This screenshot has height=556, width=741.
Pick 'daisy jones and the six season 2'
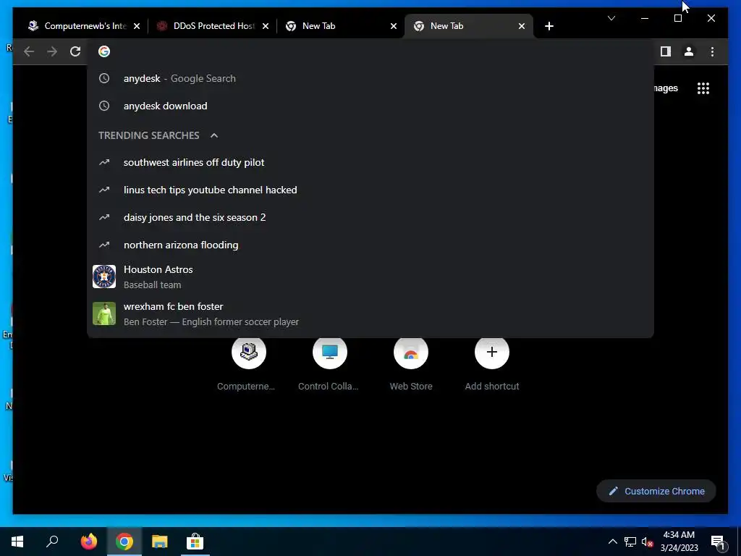point(370,217)
